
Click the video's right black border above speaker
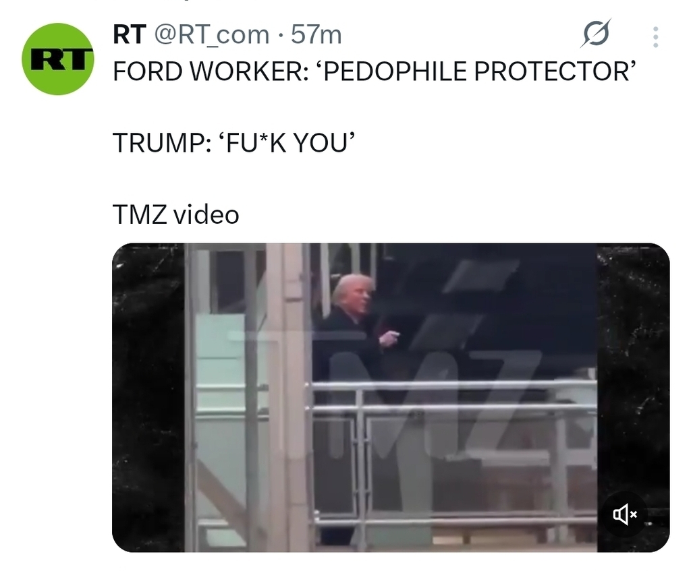[x=633, y=365]
